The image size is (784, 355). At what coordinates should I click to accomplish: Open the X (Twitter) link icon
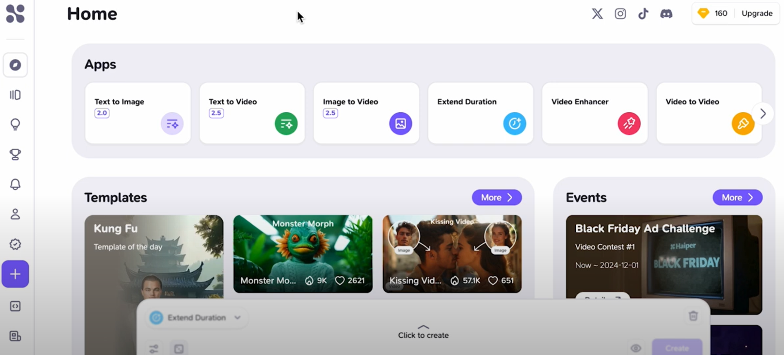point(597,14)
